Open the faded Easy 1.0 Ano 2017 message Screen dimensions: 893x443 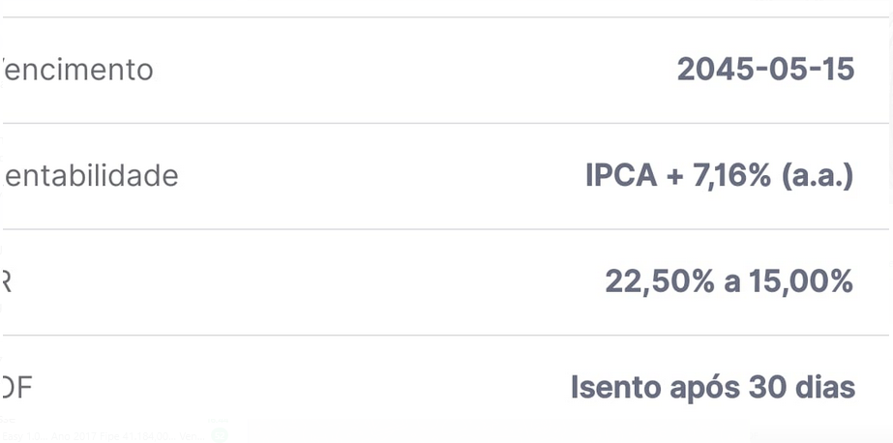pyautogui.click(x=104, y=436)
